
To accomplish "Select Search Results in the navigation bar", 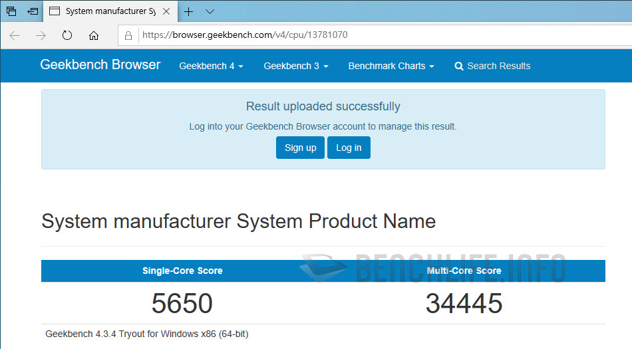I will [x=492, y=66].
